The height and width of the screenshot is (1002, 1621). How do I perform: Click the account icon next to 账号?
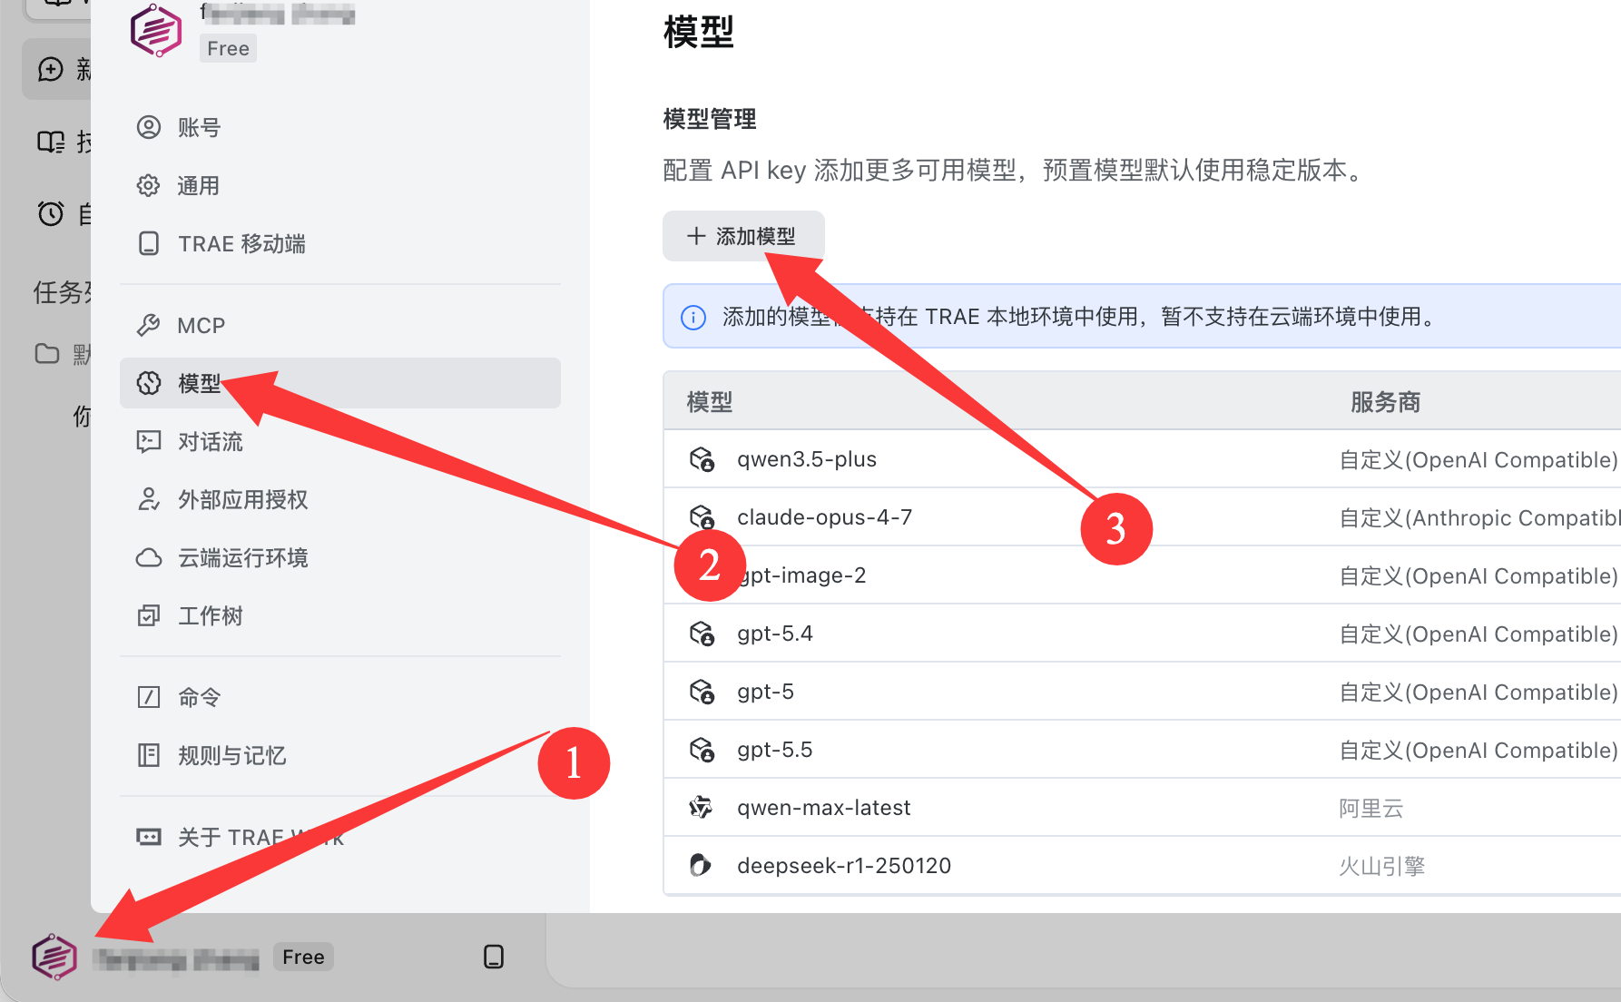click(149, 127)
